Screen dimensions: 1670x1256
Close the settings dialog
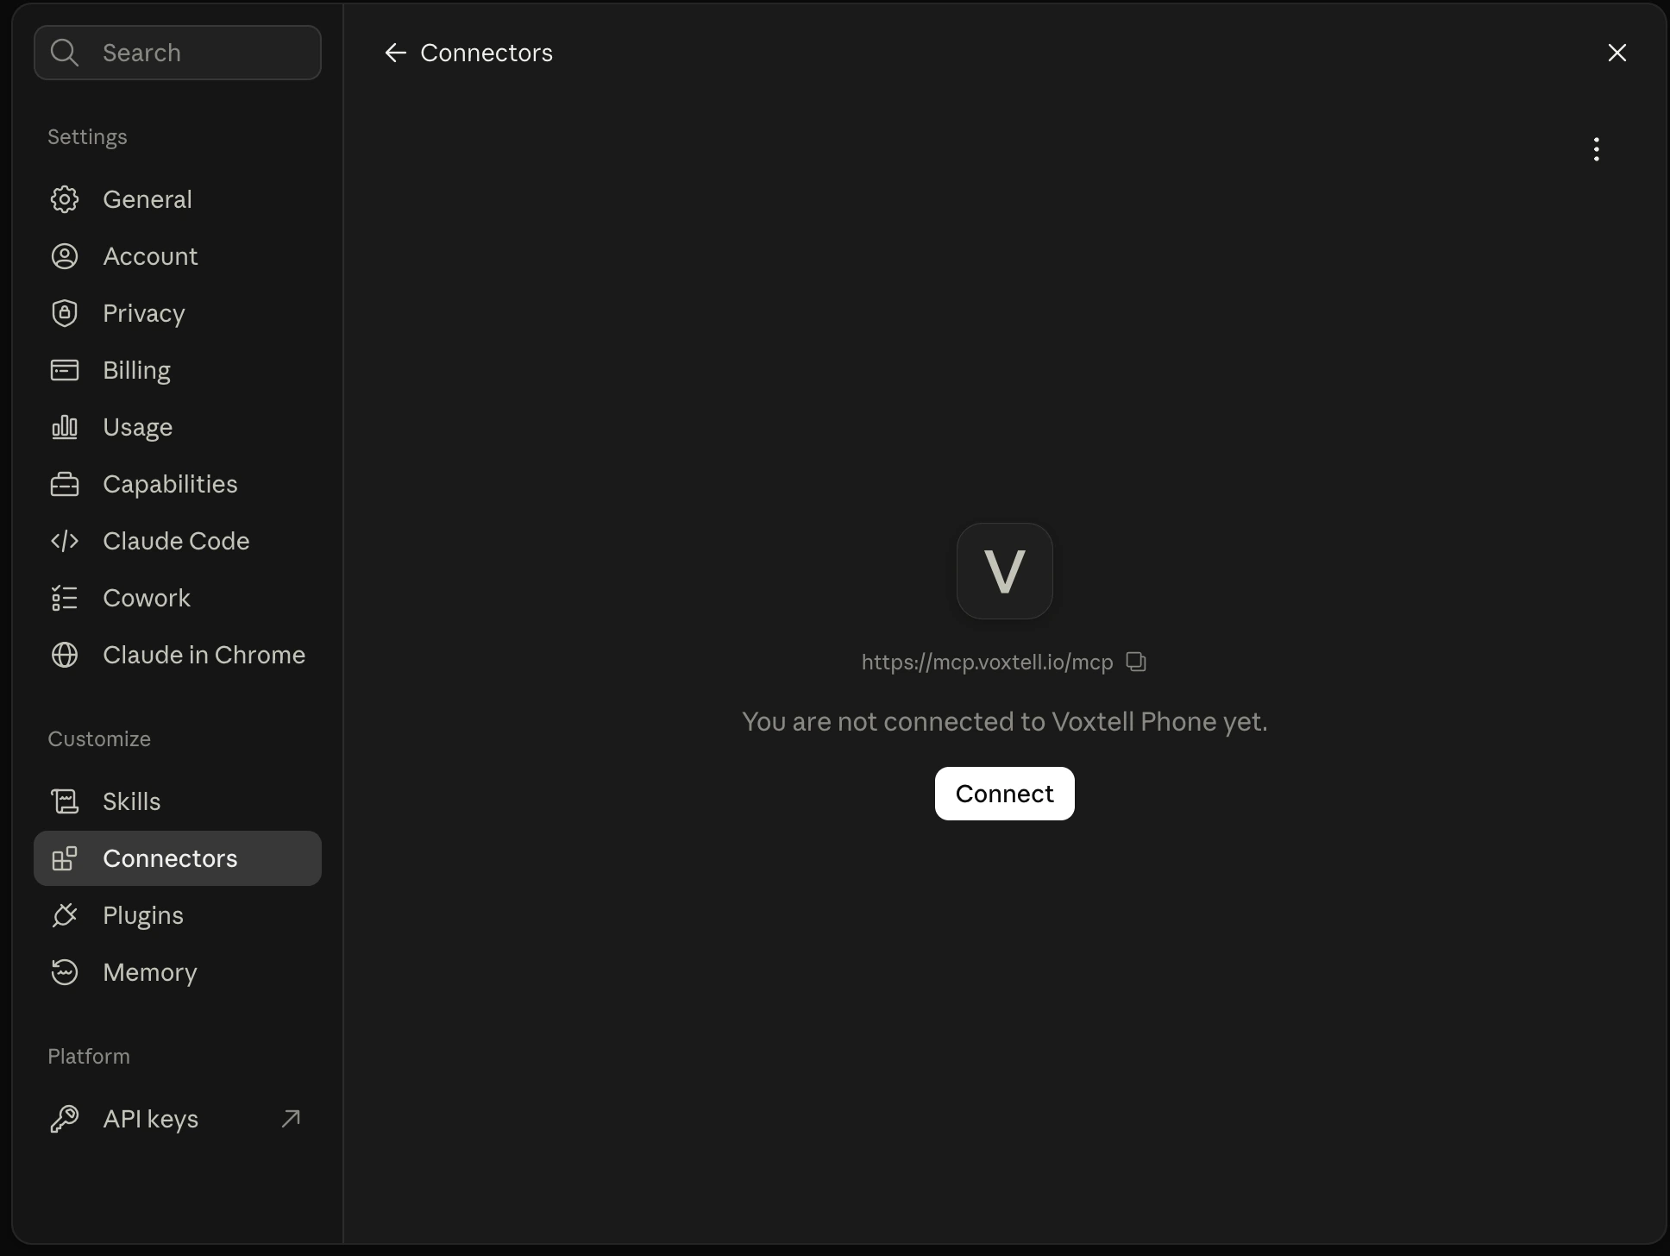click(1617, 53)
